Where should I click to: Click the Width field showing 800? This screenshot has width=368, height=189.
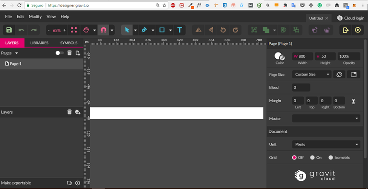[302, 56]
